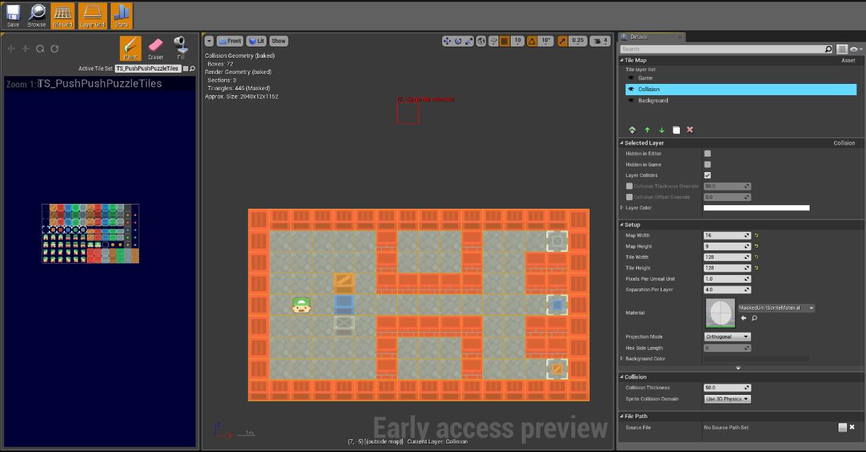Image resolution: width=866 pixels, height=452 pixels.
Task: Select the Background layer row
Action: click(x=740, y=101)
